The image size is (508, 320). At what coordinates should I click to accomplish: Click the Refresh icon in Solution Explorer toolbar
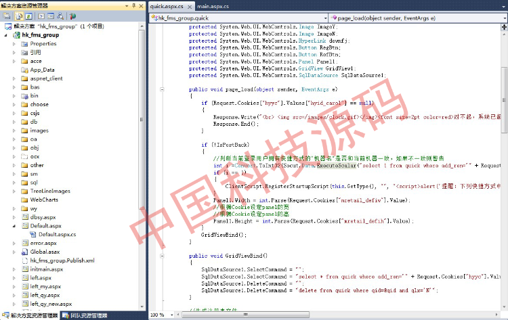[27, 16]
